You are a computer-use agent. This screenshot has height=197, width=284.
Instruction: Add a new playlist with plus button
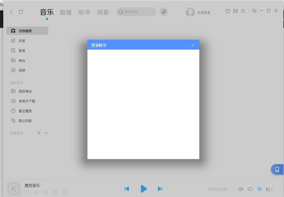(x=39, y=133)
